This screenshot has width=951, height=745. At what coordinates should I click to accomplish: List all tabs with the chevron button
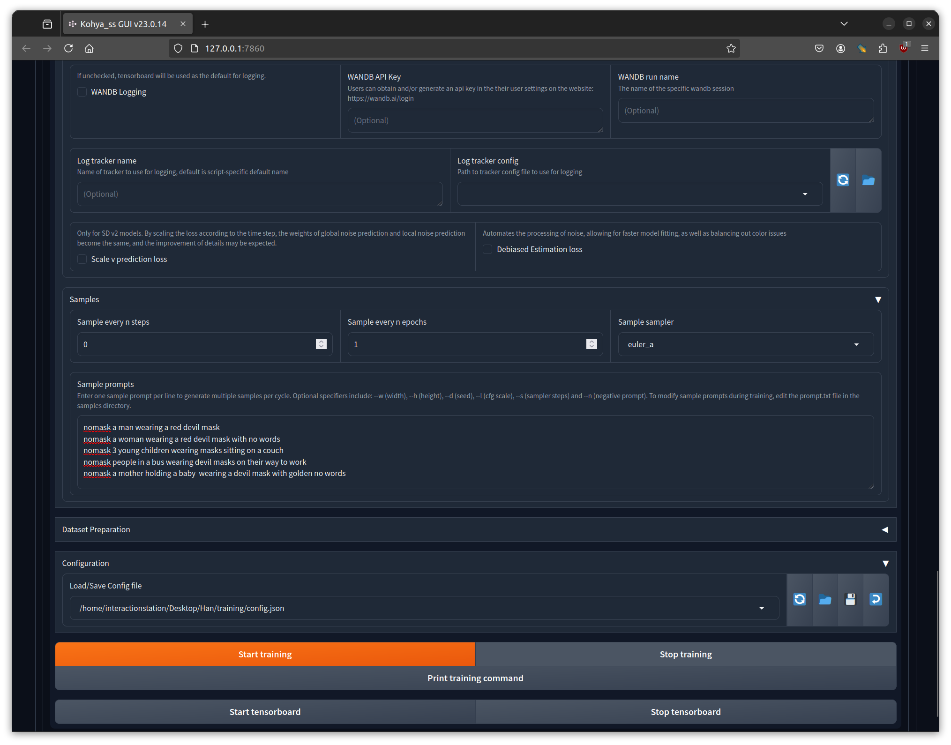click(844, 24)
